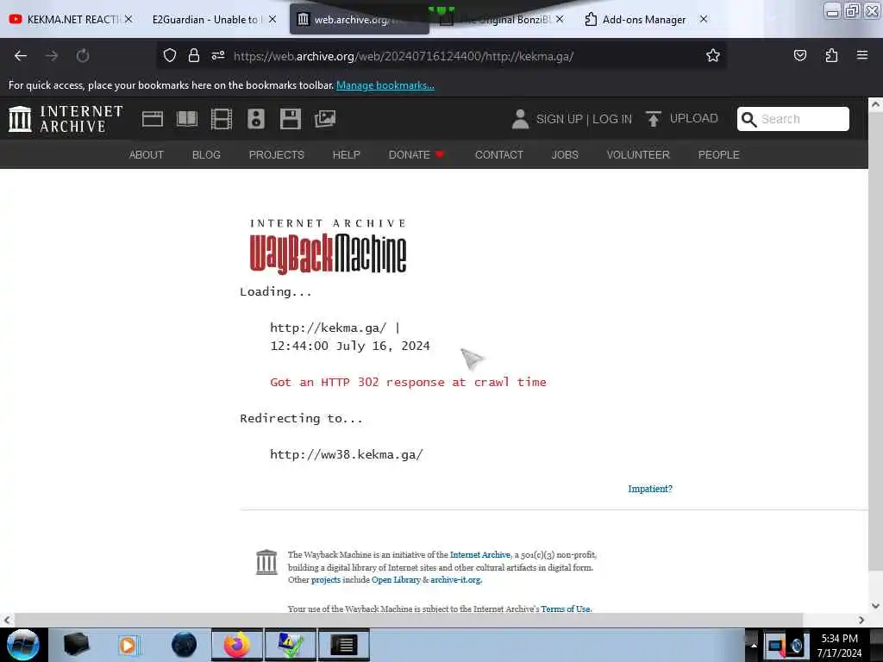The height and width of the screenshot is (662, 883).
Task: Click the Upload arrow icon
Action: pos(654,119)
